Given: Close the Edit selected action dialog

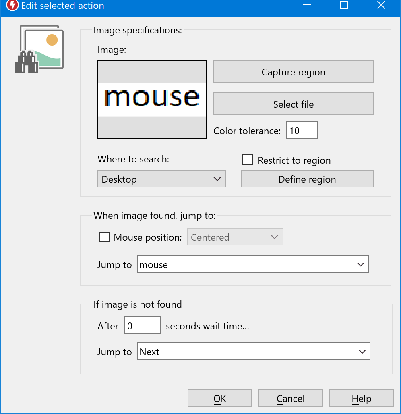Looking at the screenshot, I should click(x=381, y=5).
